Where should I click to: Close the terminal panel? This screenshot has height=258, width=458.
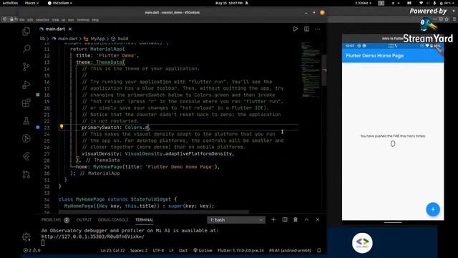[318, 220]
